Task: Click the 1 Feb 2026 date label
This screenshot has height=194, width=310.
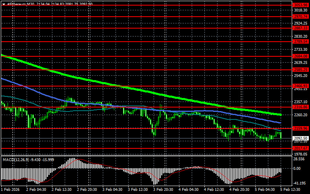Action: click(10, 190)
